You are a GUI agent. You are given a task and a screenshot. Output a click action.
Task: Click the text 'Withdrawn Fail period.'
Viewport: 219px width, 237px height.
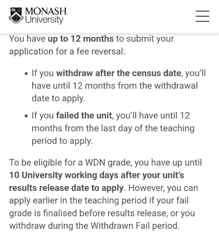135,226
